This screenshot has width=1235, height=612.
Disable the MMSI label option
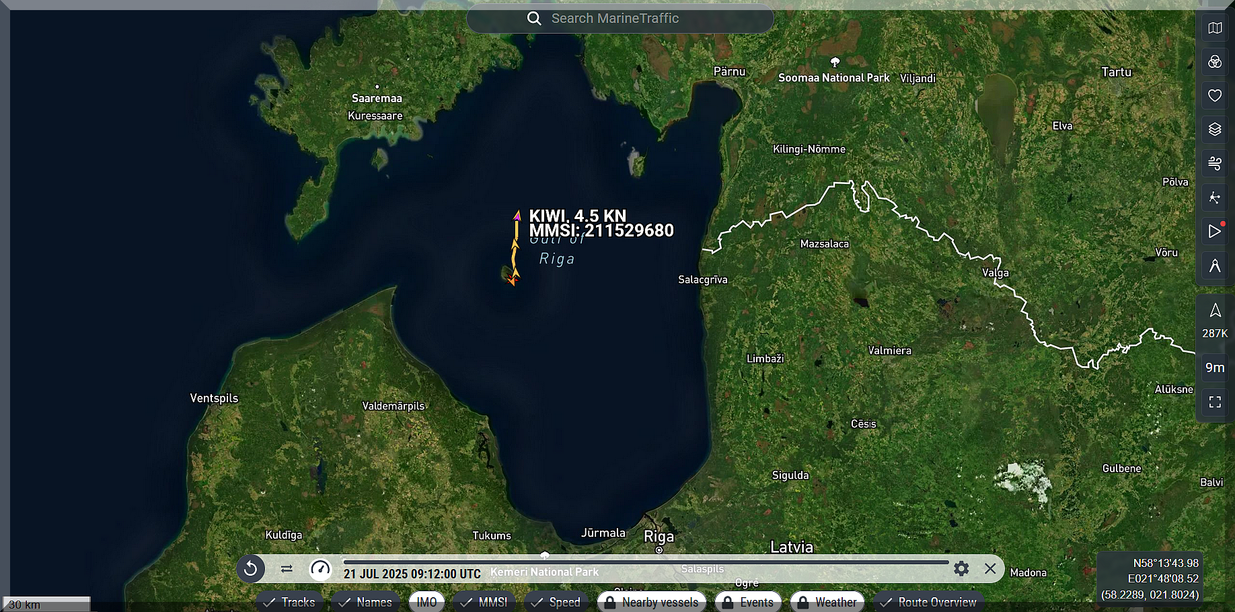484,602
